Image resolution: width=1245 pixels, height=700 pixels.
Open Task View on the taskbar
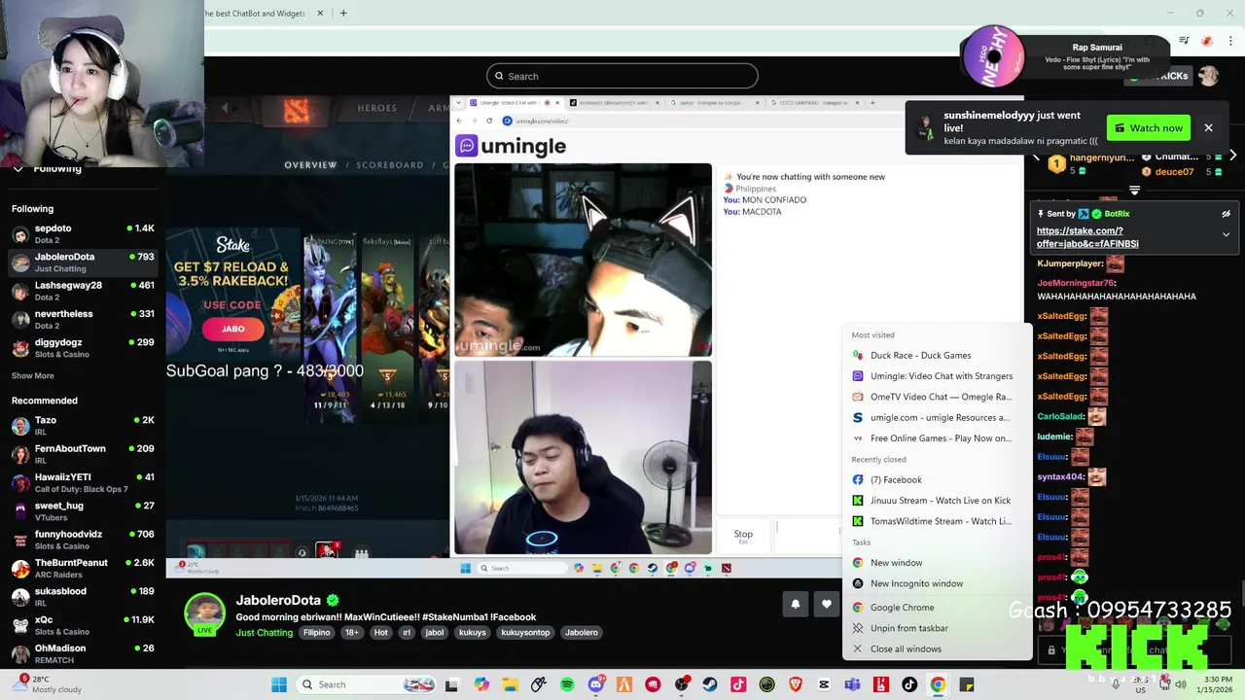[x=451, y=684]
